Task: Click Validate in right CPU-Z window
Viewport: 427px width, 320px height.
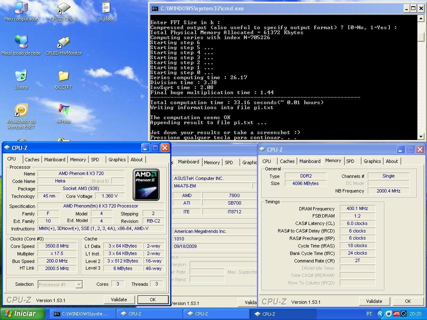Action: [x=374, y=301]
